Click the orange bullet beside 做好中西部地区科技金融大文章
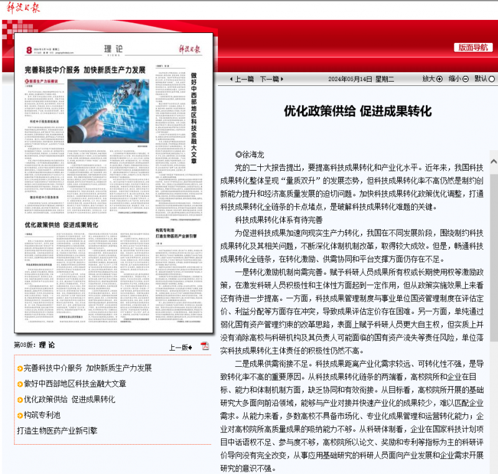The height and width of the screenshot is (474, 498). coord(20,384)
